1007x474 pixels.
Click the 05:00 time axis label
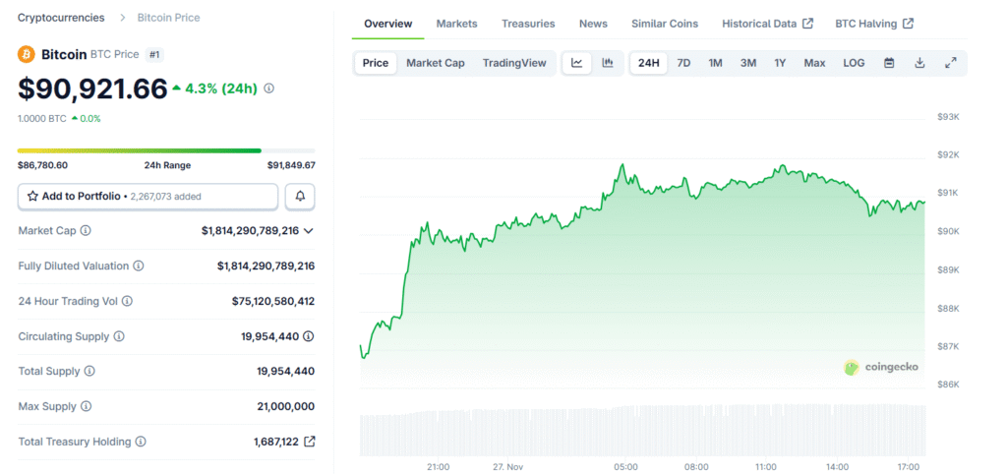click(626, 466)
